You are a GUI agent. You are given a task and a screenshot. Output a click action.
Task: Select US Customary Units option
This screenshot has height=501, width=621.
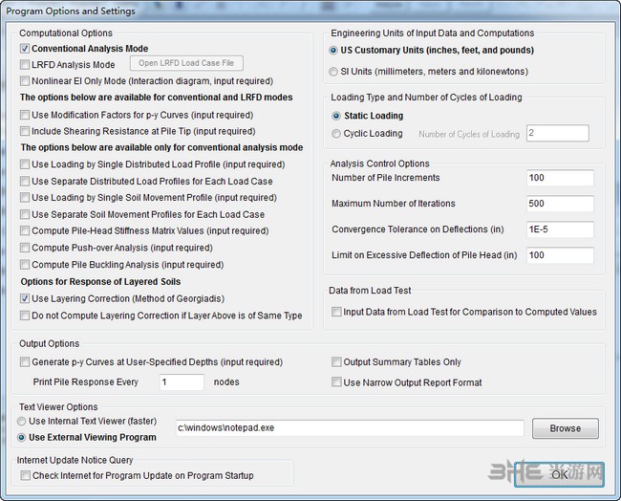pyautogui.click(x=333, y=51)
